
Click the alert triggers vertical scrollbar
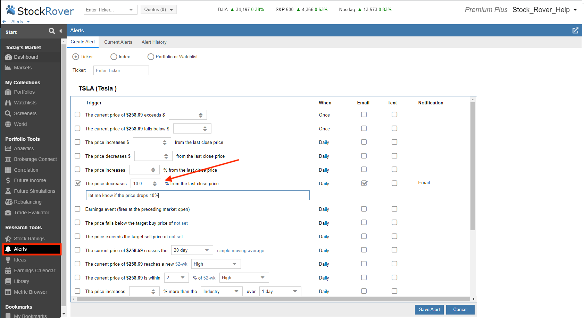(x=473, y=166)
